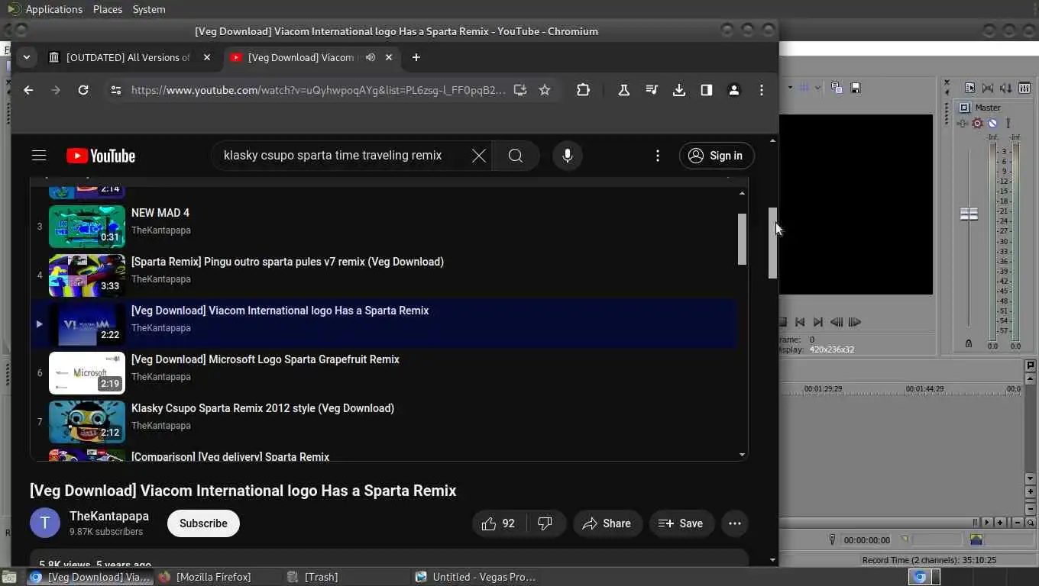
Task: Open the Places menu
Action: 108,9
